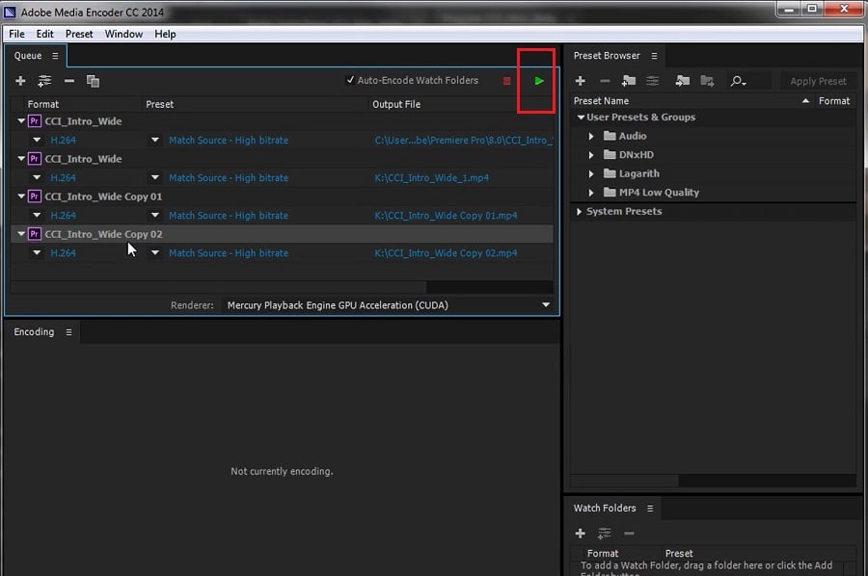Click H.264 format link for Copy 01

(x=63, y=216)
